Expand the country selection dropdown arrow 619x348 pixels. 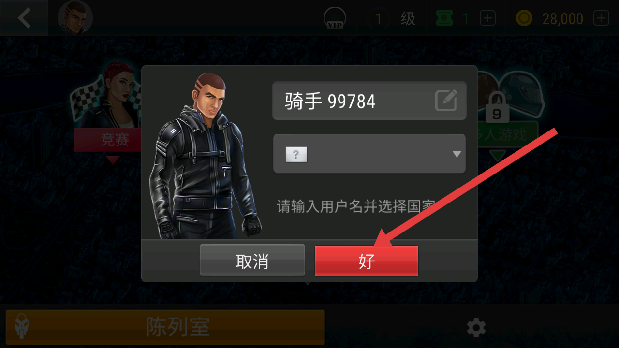457,154
